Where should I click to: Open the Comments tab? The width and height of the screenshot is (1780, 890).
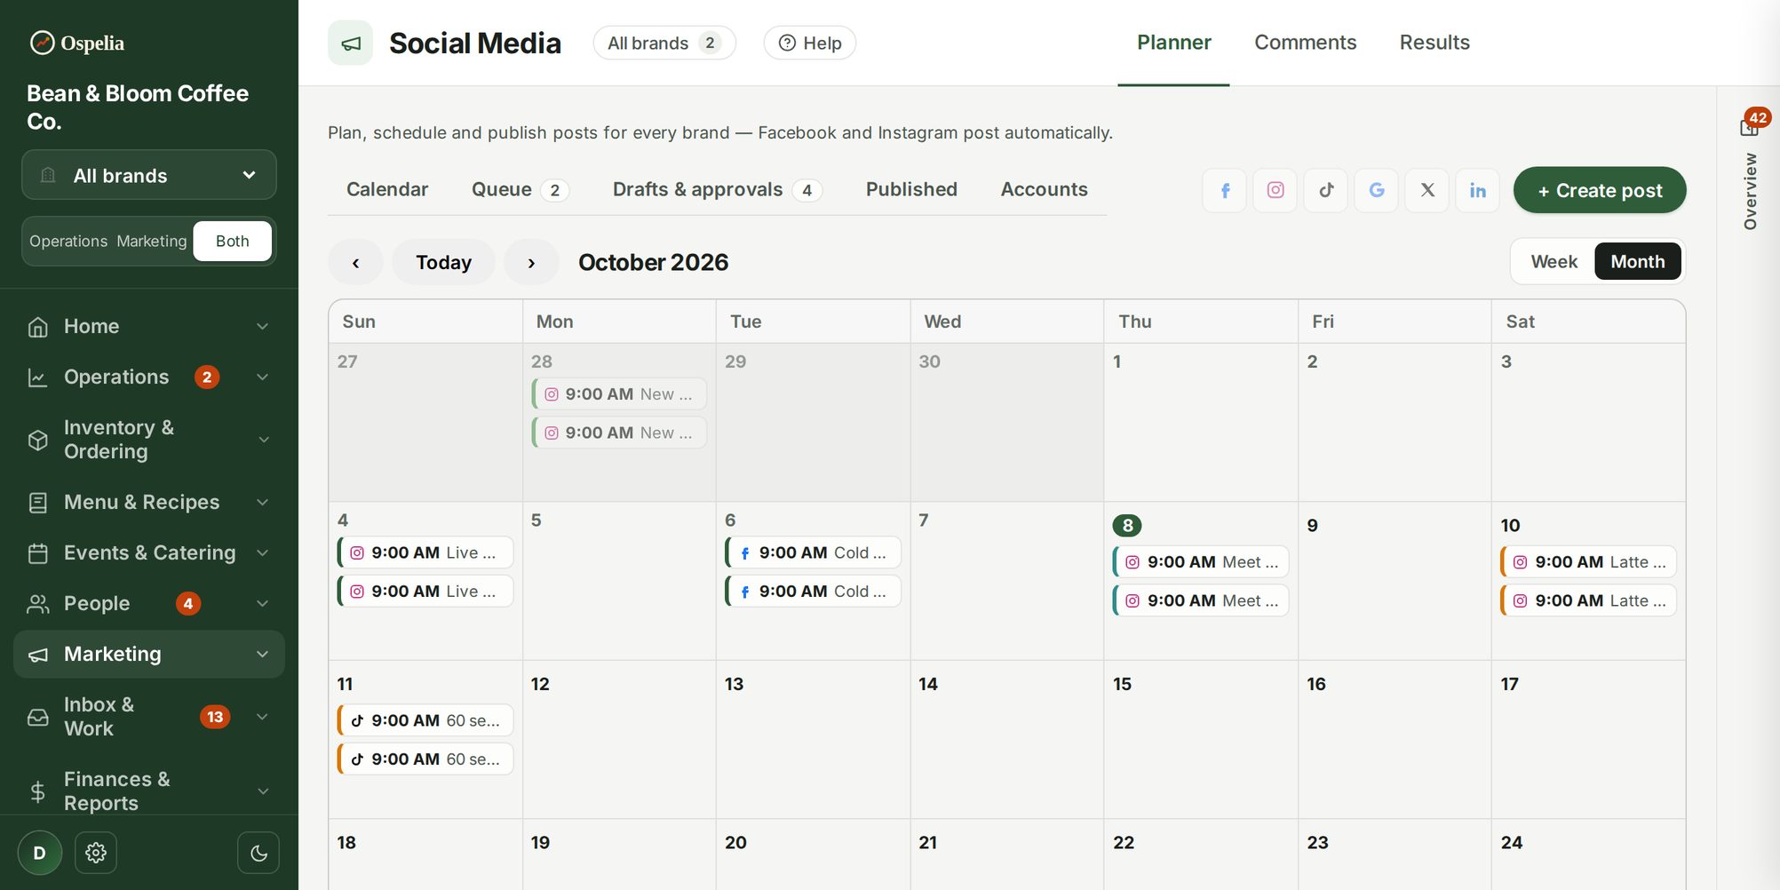pos(1306,43)
